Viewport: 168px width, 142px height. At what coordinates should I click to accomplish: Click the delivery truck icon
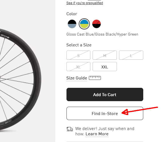(70, 129)
